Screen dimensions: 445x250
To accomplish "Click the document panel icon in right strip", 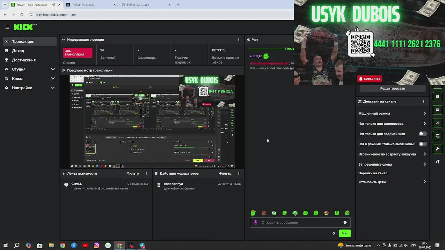I will [437, 97].
